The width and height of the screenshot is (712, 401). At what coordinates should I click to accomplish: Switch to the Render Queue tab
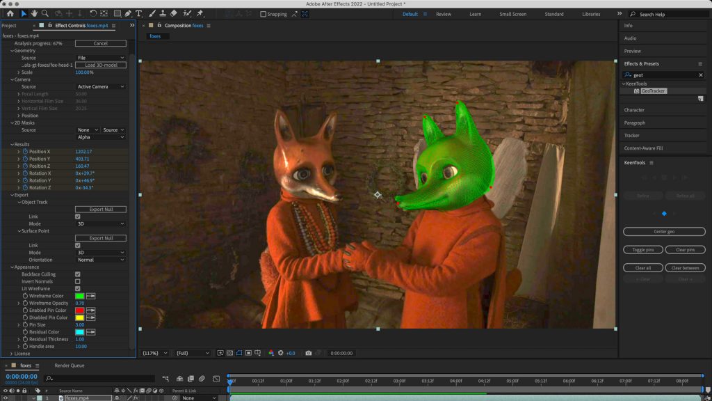(x=70, y=365)
